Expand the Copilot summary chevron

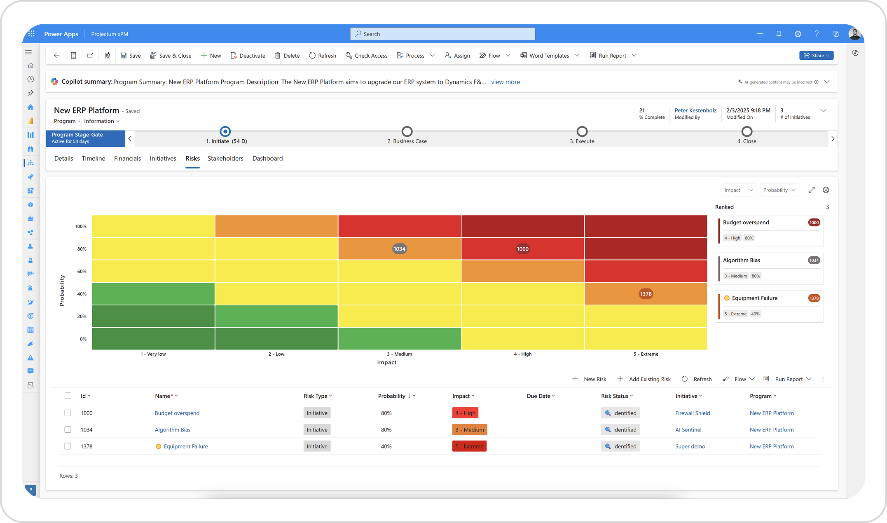(x=827, y=82)
